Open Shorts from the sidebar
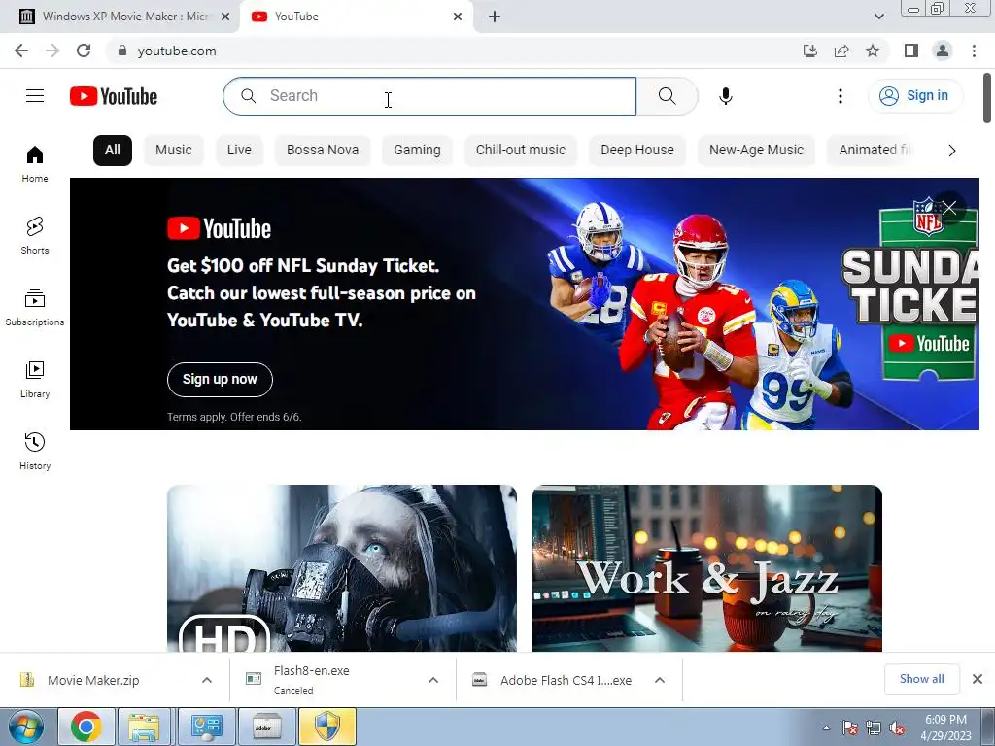The height and width of the screenshot is (746, 995). 35,236
